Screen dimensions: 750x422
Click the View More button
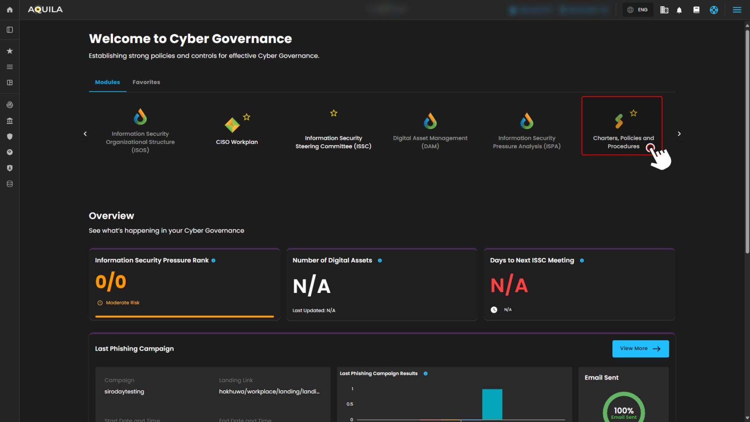640,349
